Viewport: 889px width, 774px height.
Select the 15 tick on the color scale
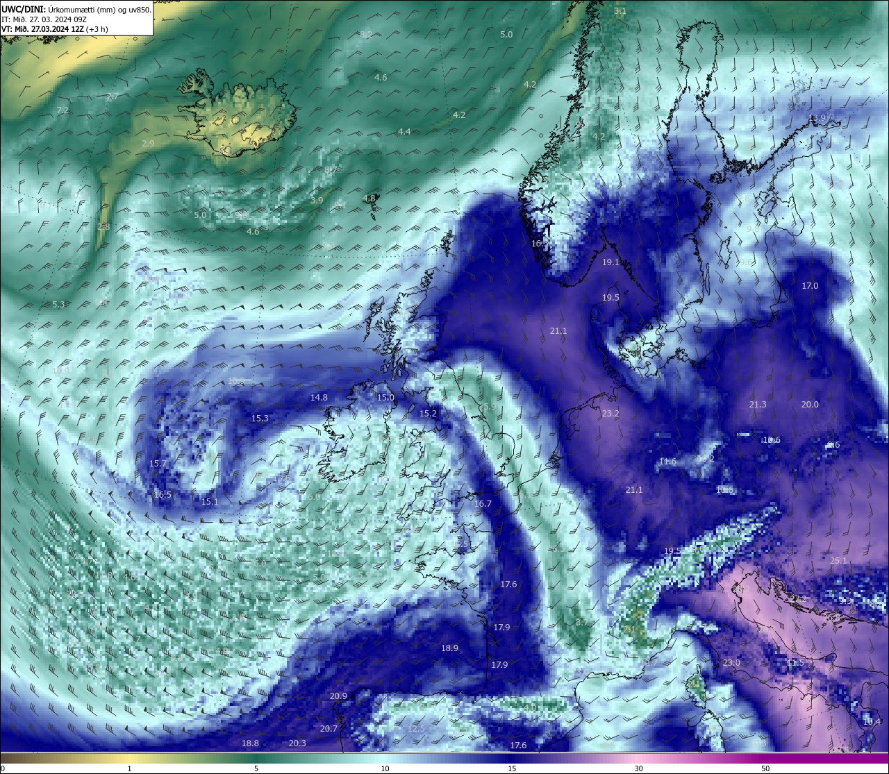point(512,768)
